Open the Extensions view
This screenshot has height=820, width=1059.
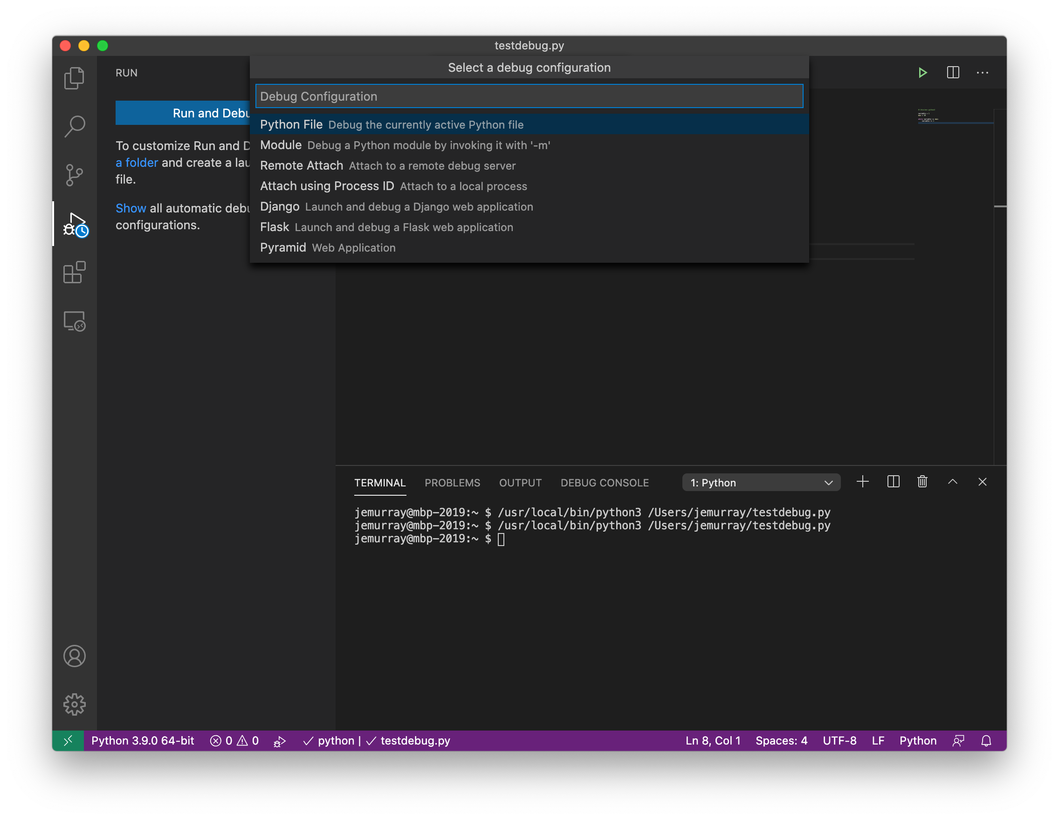(x=75, y=273)
